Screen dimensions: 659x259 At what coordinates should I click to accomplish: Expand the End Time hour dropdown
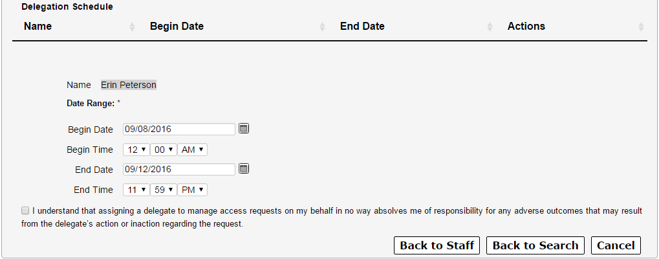[x=136, y=190]
